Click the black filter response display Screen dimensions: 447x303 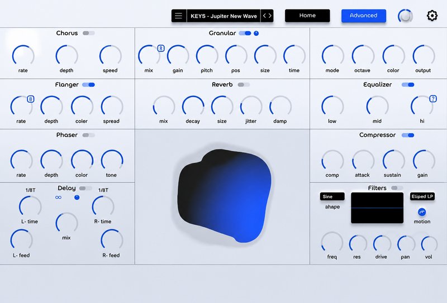377,208
